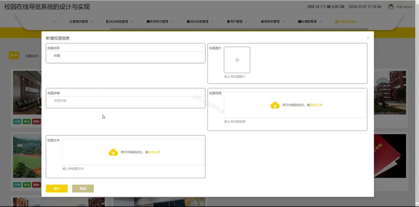Submit the form with the yellow 提交 button

coord(56,189)
